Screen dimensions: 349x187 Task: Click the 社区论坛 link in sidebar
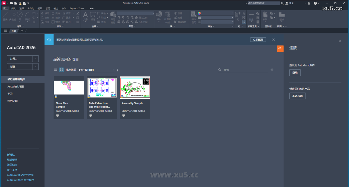[12, 164]
